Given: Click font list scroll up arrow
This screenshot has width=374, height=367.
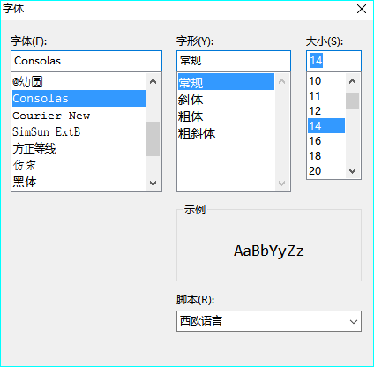Looking at the screenshot, I should [153, 81].
